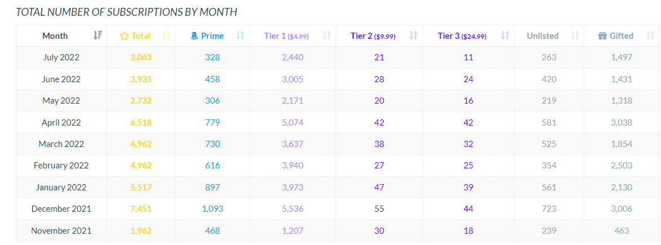Click the sort arrows in Total column
The width and height of the screenshot is (661, 245).
[x=167, y=35]
